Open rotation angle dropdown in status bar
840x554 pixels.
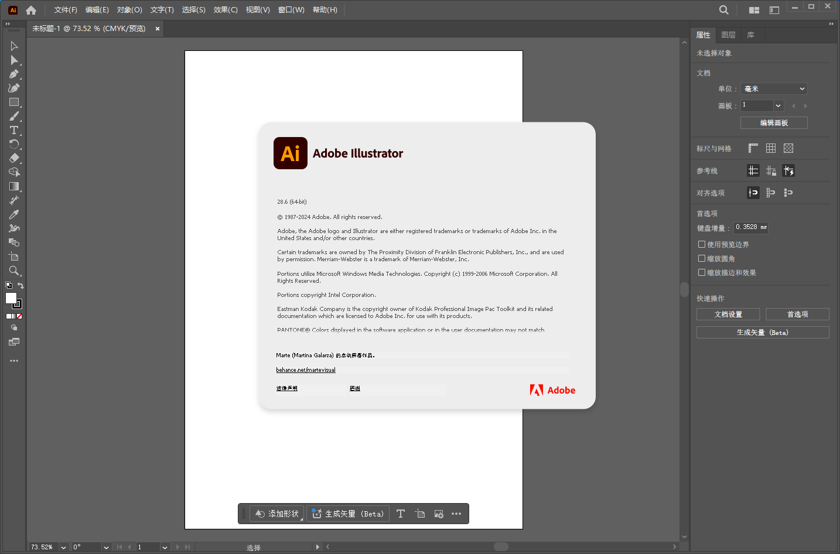[106, 547]
